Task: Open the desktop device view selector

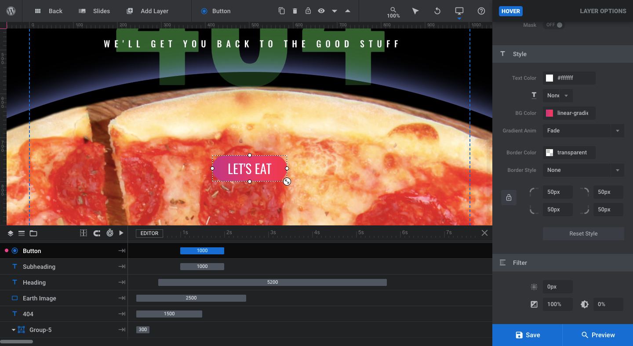Action: point(459,11)
